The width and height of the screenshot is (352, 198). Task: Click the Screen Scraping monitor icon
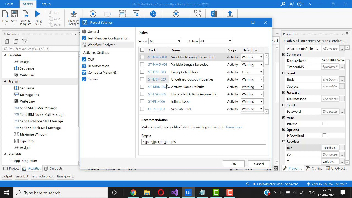pos(108,14)
